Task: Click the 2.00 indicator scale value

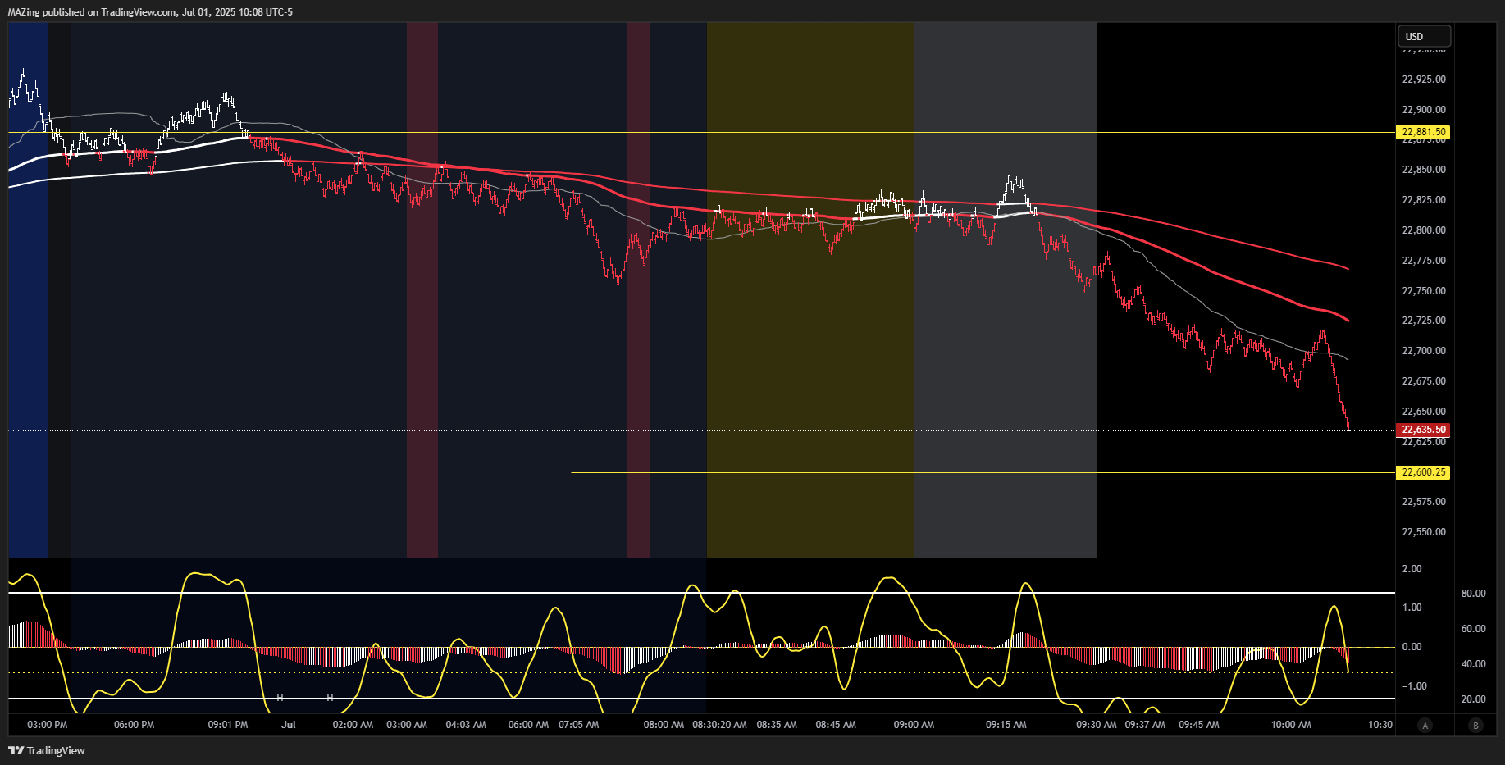Action: tap(1412, 569)
